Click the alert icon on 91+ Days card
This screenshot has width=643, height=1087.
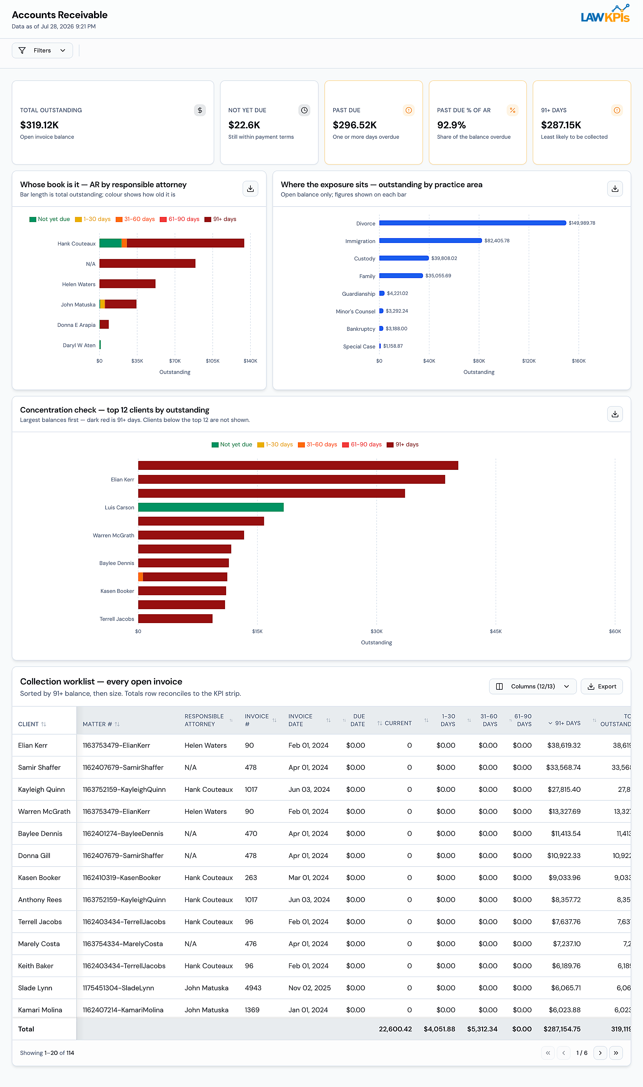coord(617,110)
